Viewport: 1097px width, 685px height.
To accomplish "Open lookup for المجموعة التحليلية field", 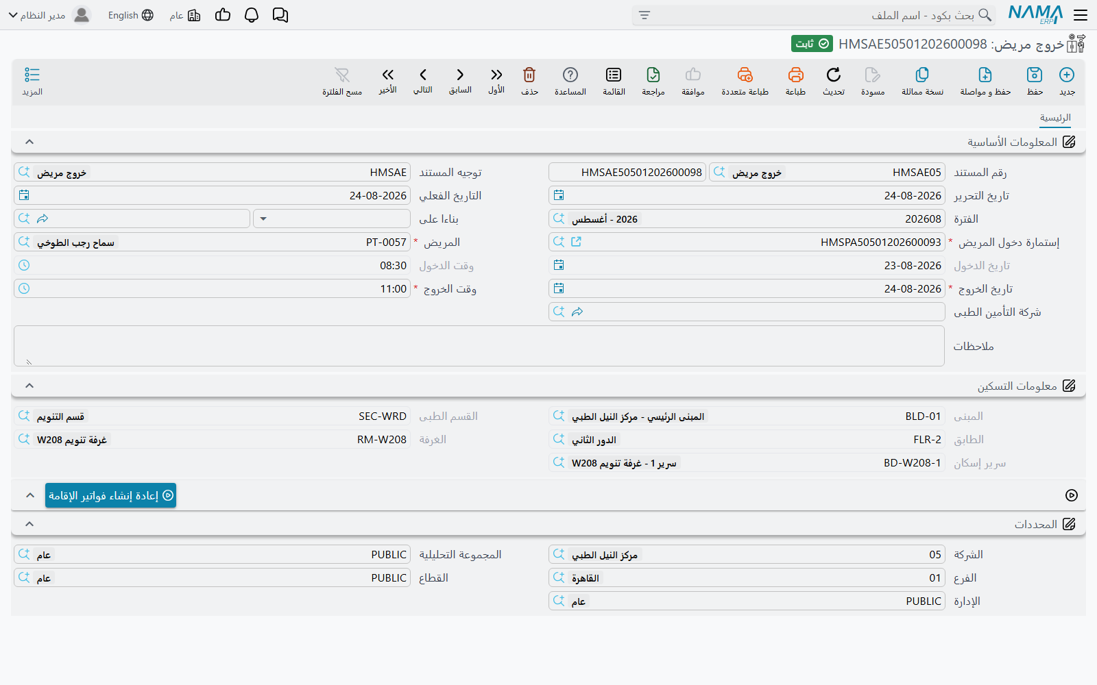I will tap(24, 554).
